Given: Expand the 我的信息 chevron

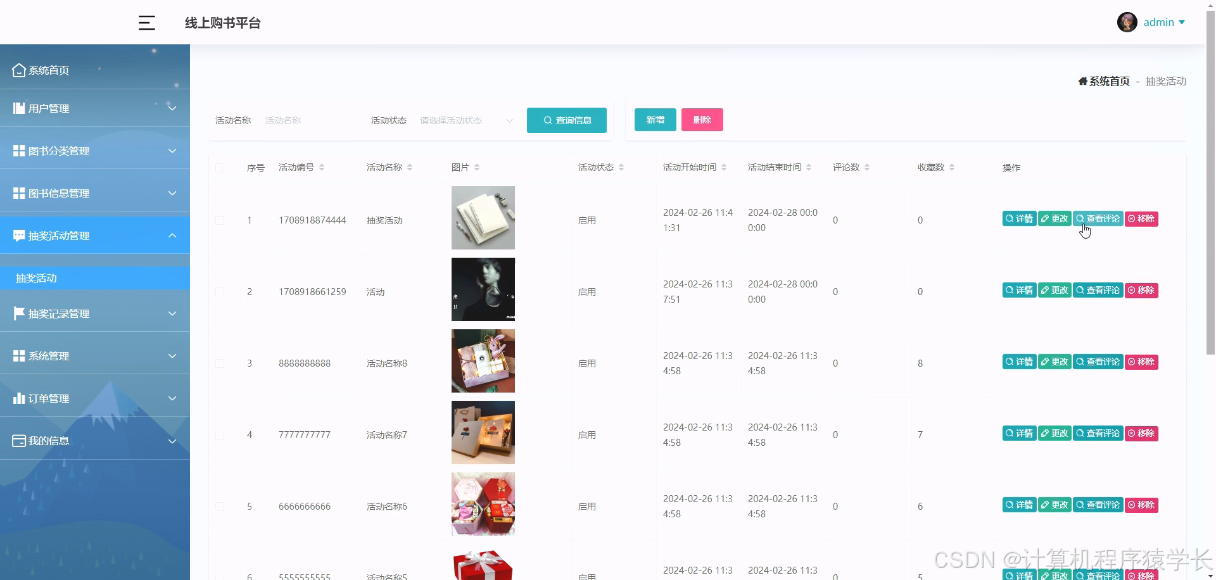Looking at the screenshot, I should 172,441.
